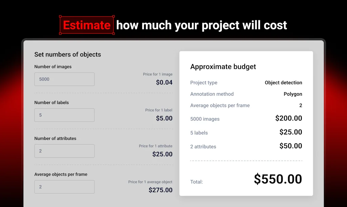Select the Object detection project type value
The width and height of the screenshot is (347, 207).
click(x=283, y=82)
